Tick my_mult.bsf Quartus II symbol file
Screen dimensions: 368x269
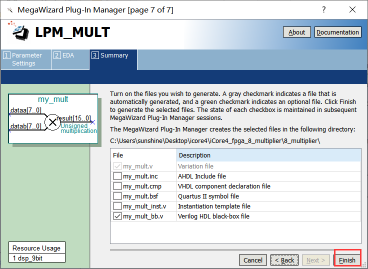(x=117, y=196)
